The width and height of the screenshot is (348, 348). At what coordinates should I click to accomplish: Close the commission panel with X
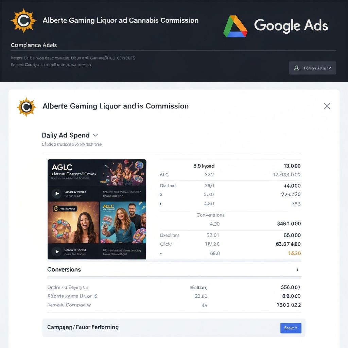coord(327,106)
